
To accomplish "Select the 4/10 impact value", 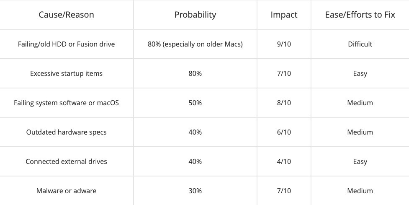I will [x=284, y=161].
